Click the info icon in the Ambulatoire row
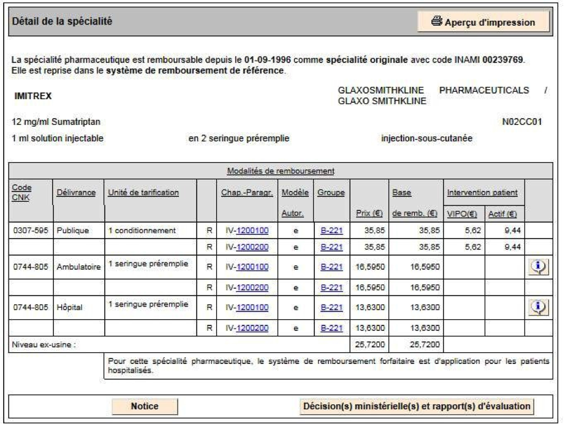Viewport: 579px width, 427px height. click(539, 267)
